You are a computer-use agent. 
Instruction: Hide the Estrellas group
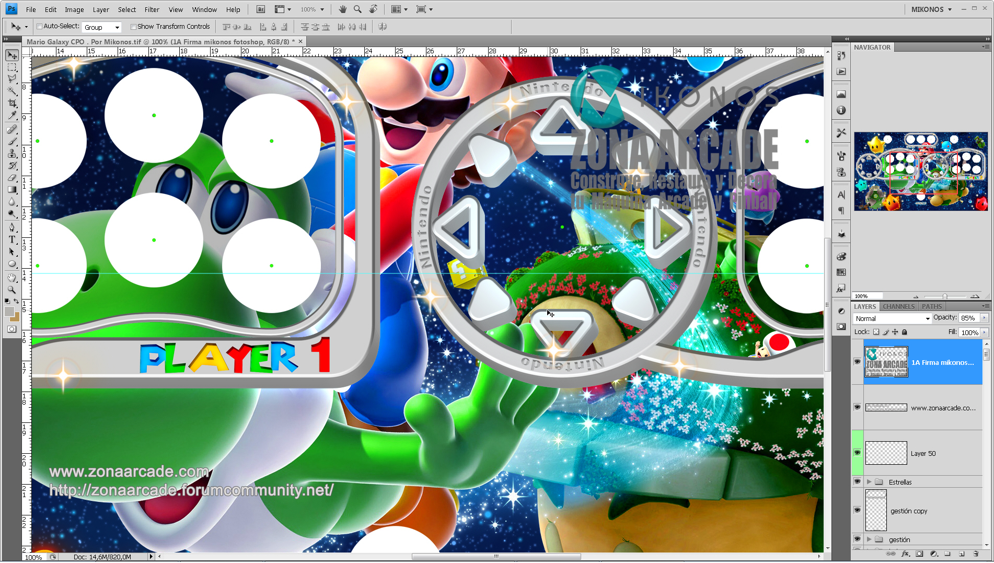tap(857, 481)
